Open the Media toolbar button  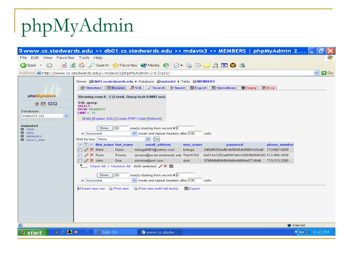pyautogui.click(x=150, y=65)
